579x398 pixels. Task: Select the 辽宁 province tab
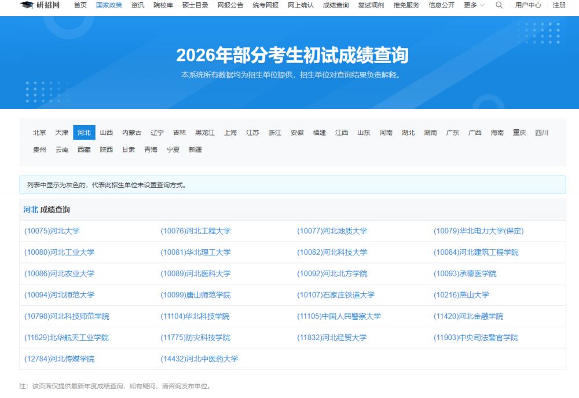(x=157, y=132)
